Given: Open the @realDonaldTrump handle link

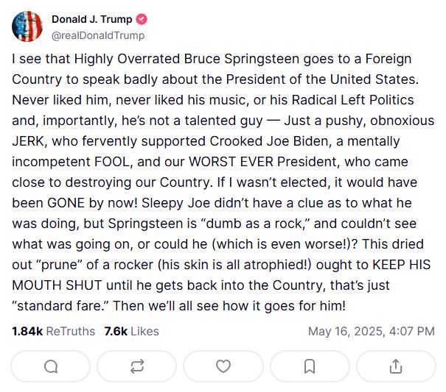Looking at the screenshot, I should (98, 35).
